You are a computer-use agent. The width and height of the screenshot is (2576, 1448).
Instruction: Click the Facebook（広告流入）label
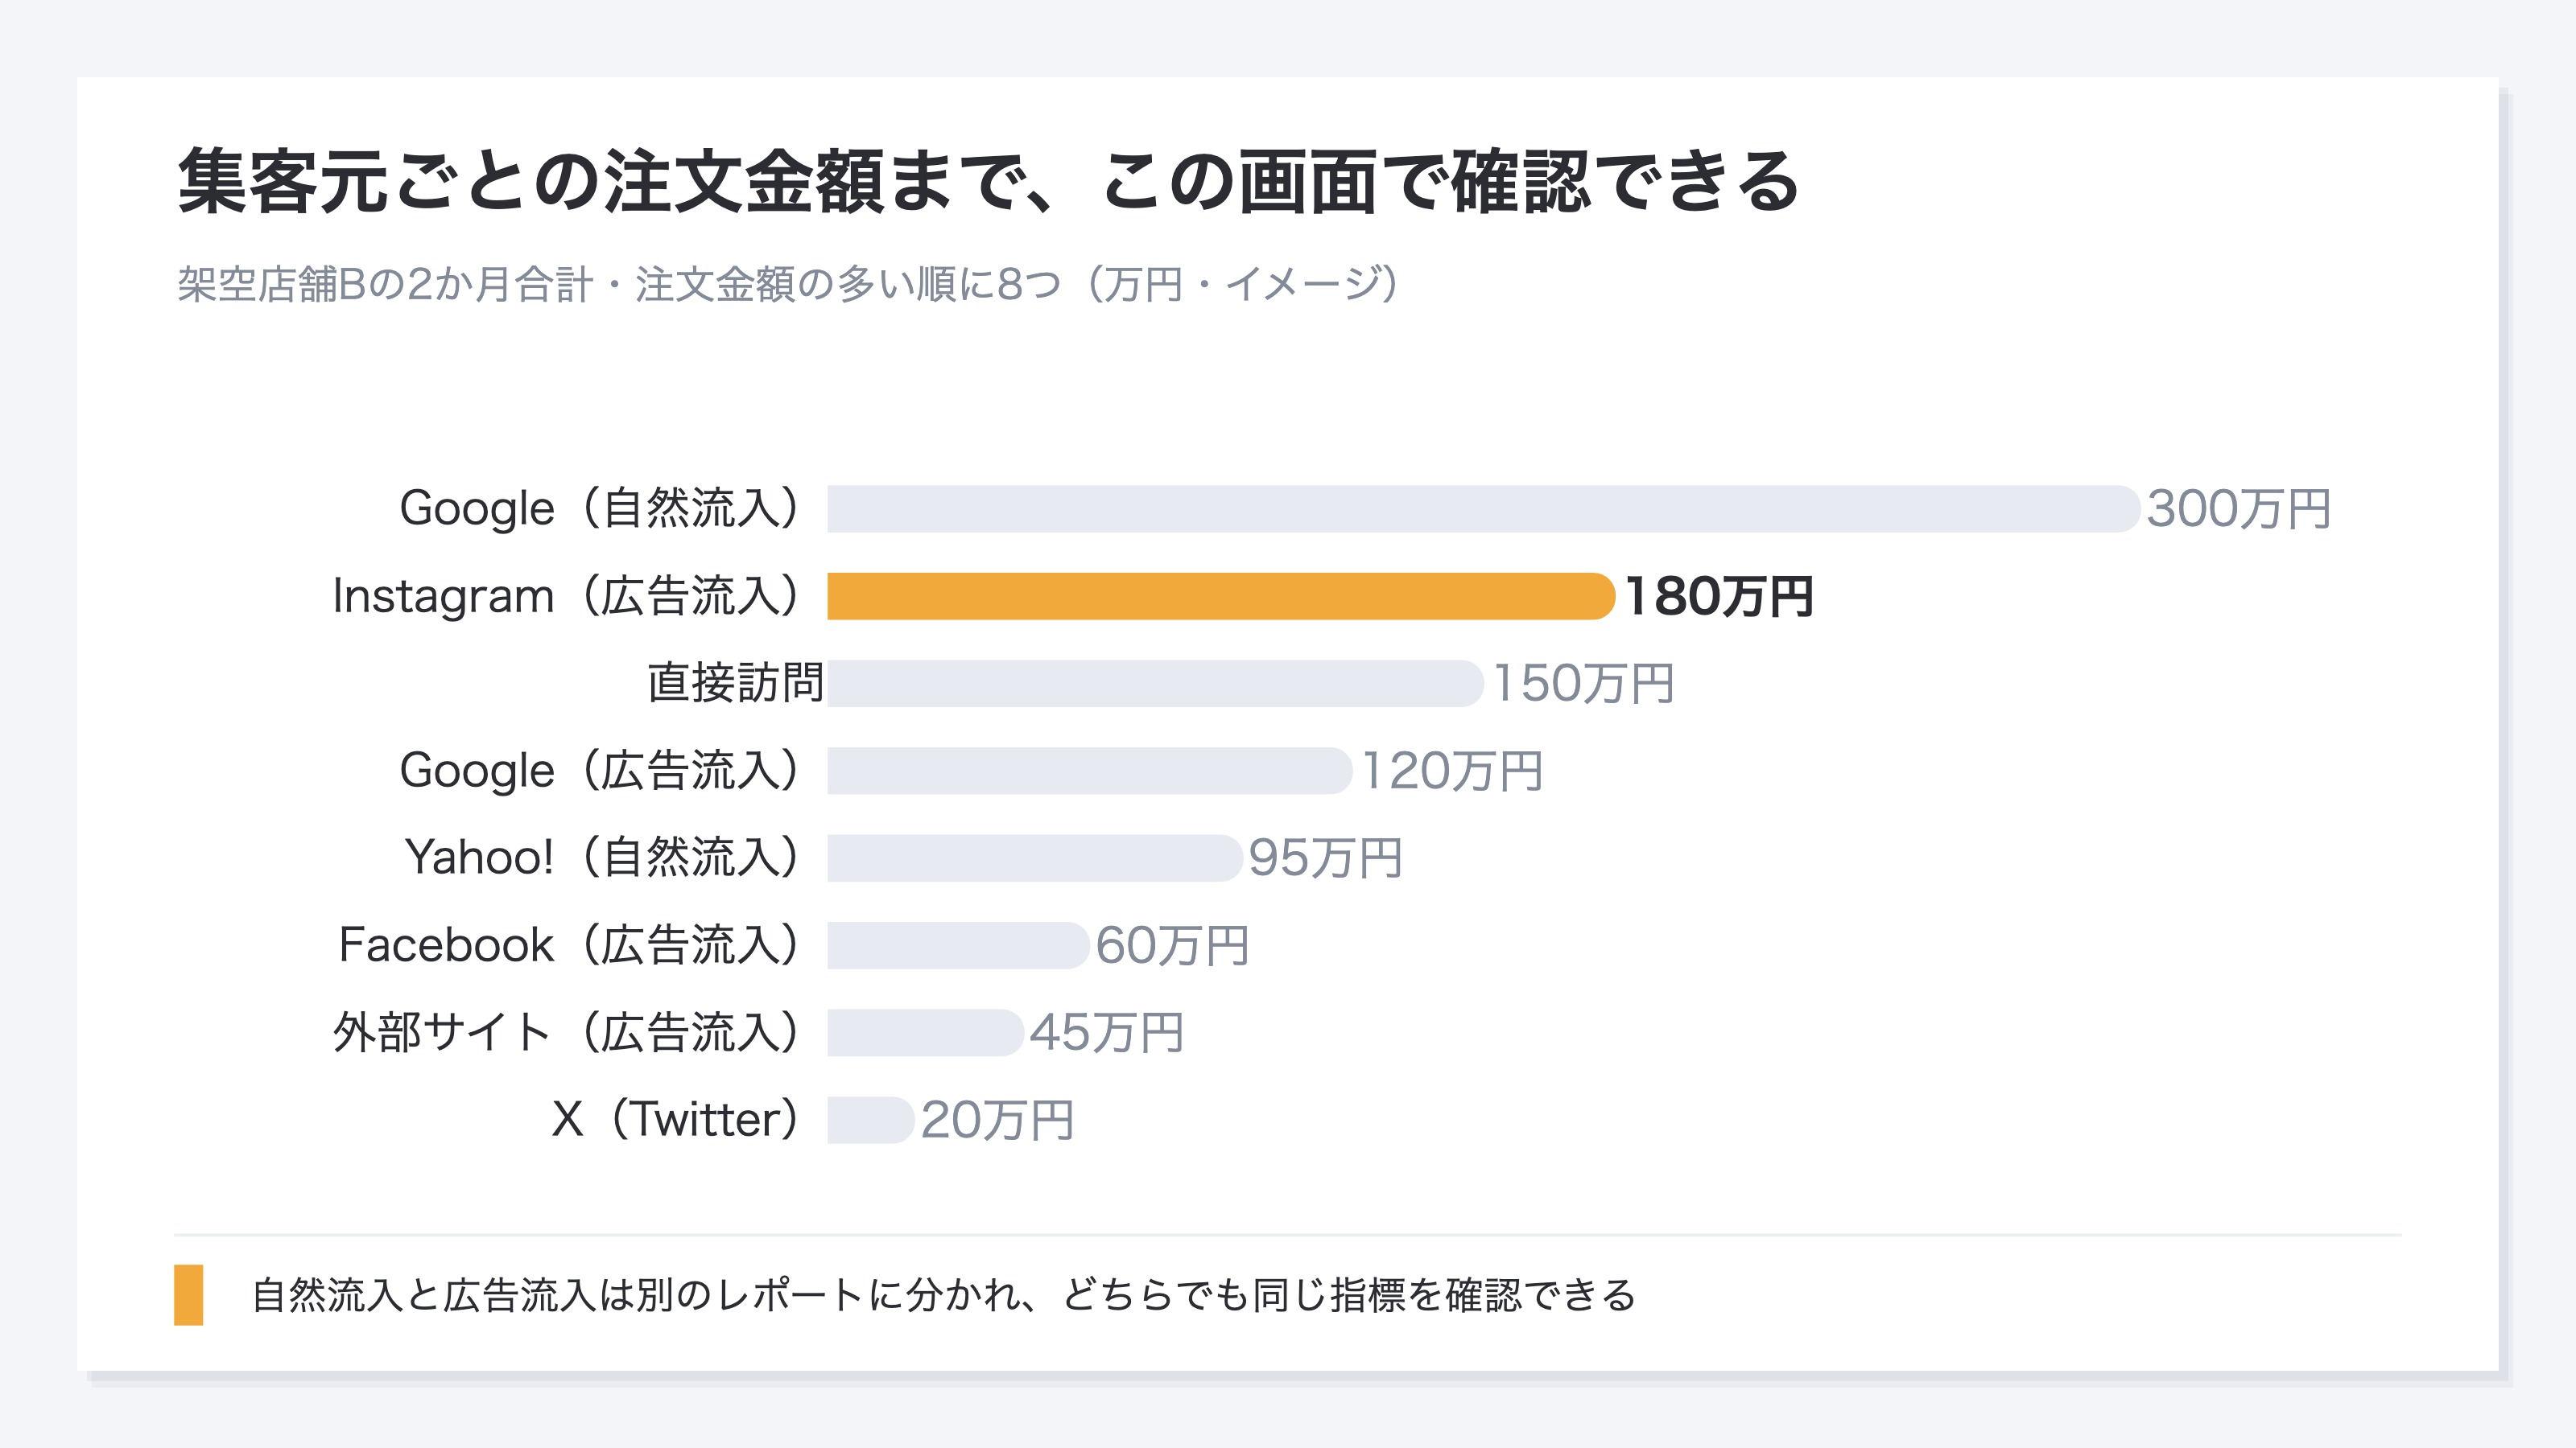[x=571, y=945]
